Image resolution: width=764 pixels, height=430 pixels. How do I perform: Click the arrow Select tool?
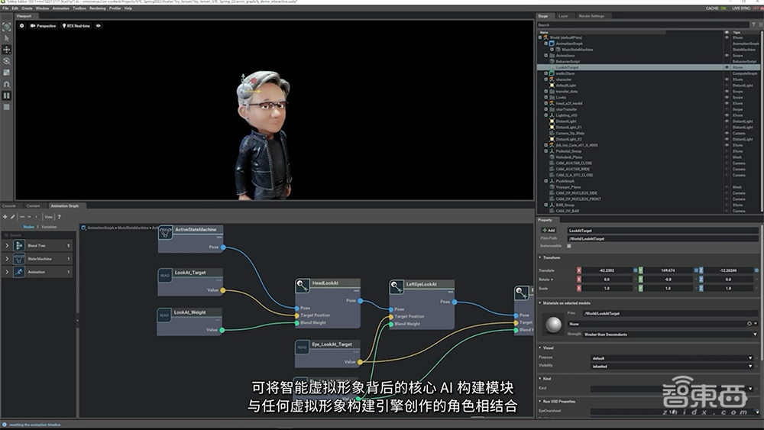tap(7, 37)
